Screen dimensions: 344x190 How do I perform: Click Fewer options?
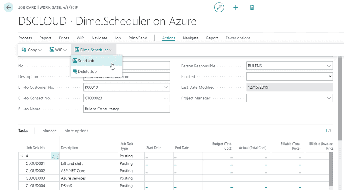(238, 38)
